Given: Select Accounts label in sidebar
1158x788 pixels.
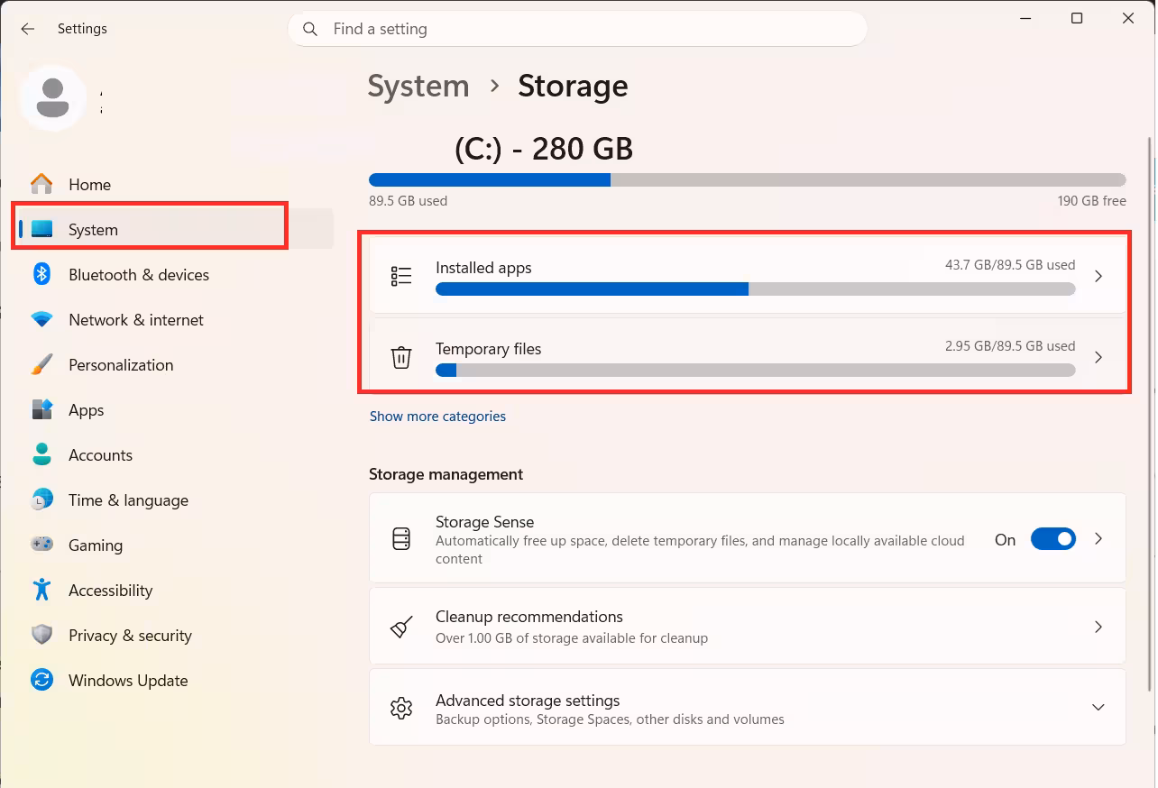Looking at the screenshot, I should (x=100, y=455).
